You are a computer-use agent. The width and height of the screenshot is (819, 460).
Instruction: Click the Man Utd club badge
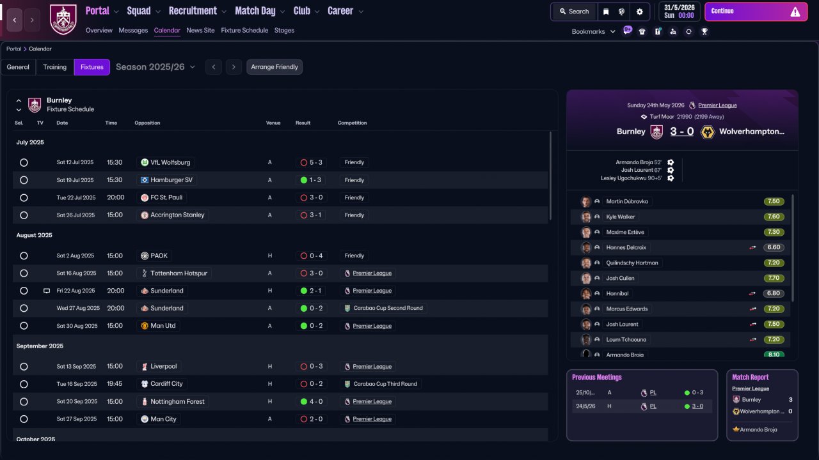click(145, 326)
